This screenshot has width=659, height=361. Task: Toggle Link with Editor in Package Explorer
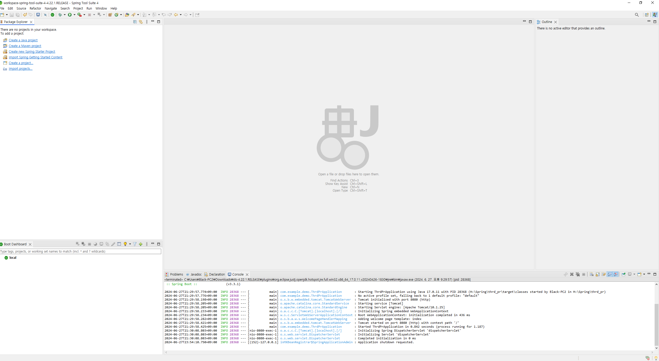point(141,22)
